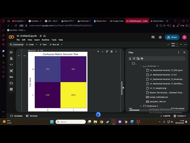Close the Files panel

click(x=184, y=52)
